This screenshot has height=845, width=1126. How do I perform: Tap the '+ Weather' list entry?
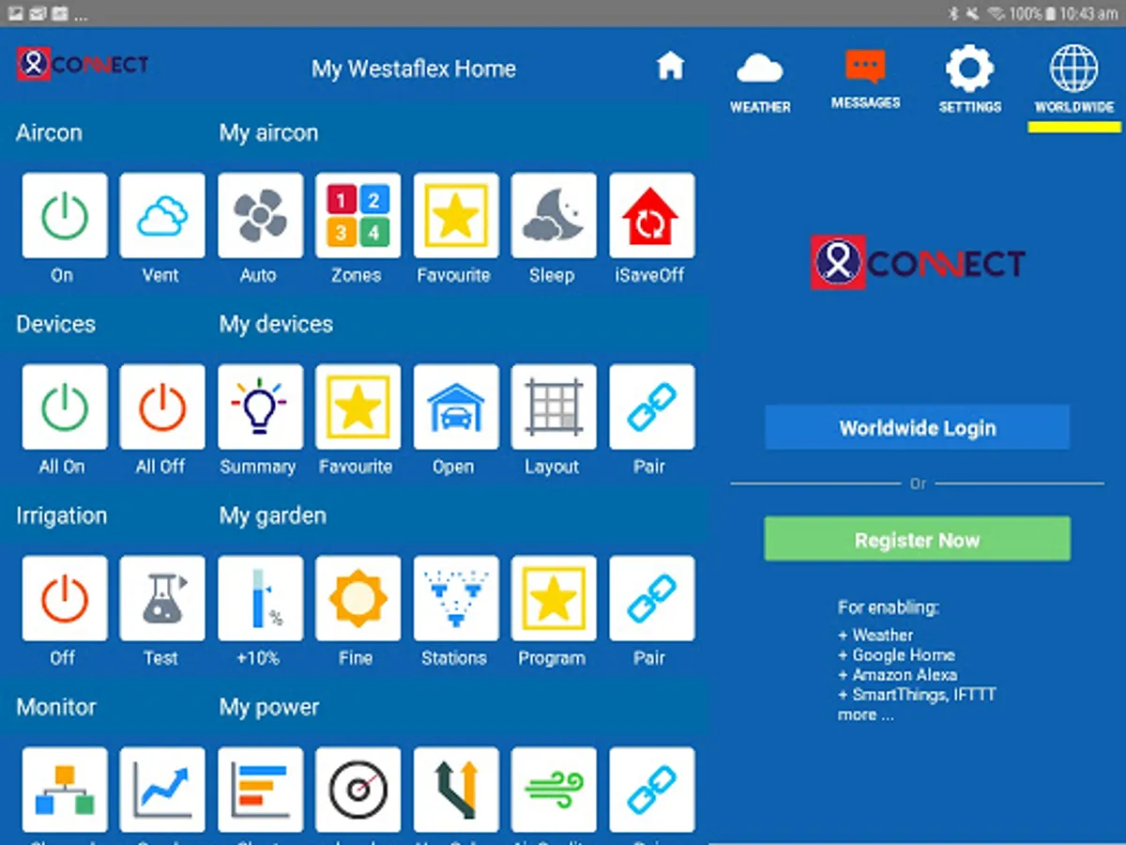[875, 636]
